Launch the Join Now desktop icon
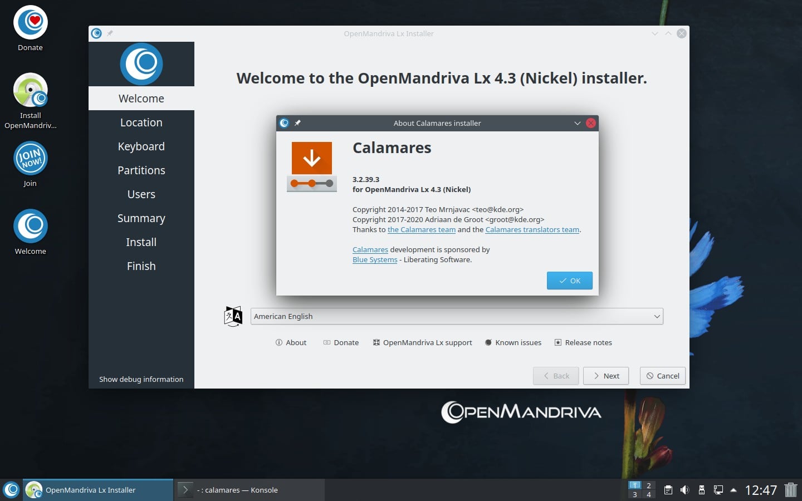Screen dimensions: 802x501 pyautogui.click(x=30, y=158)
